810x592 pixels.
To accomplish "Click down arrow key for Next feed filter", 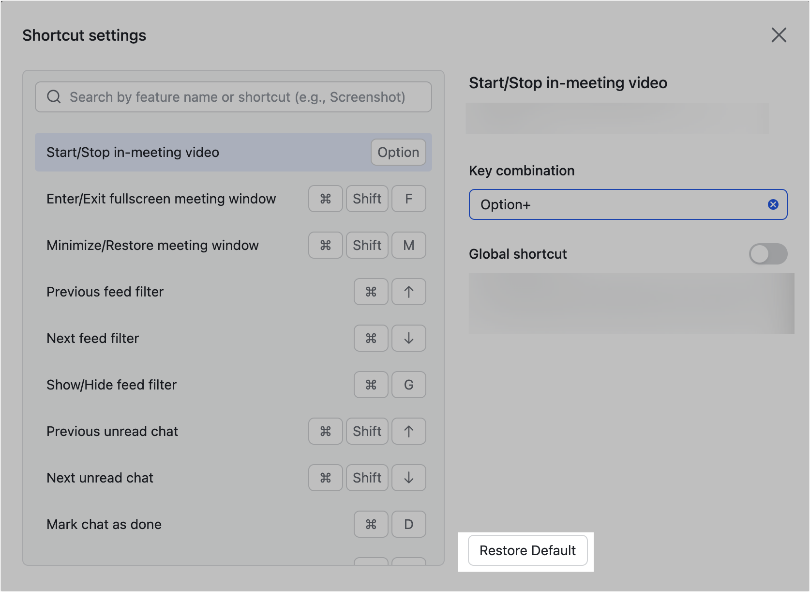I will 409,338.
